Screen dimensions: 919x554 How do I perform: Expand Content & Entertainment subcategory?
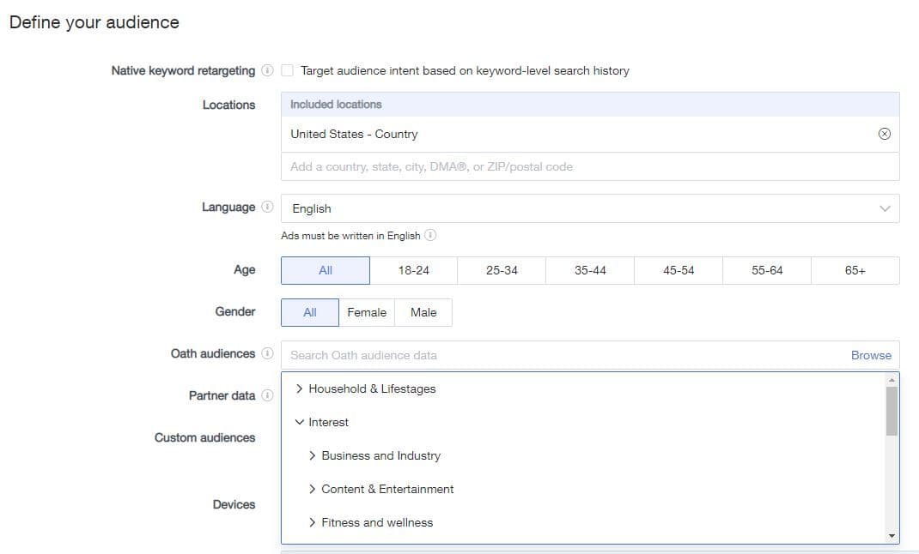pos(312,489)
